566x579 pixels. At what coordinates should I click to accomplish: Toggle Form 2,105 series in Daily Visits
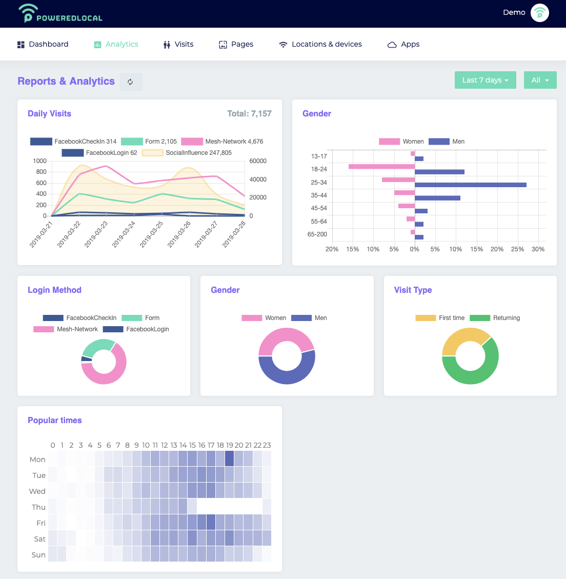[x=149, y=142]
